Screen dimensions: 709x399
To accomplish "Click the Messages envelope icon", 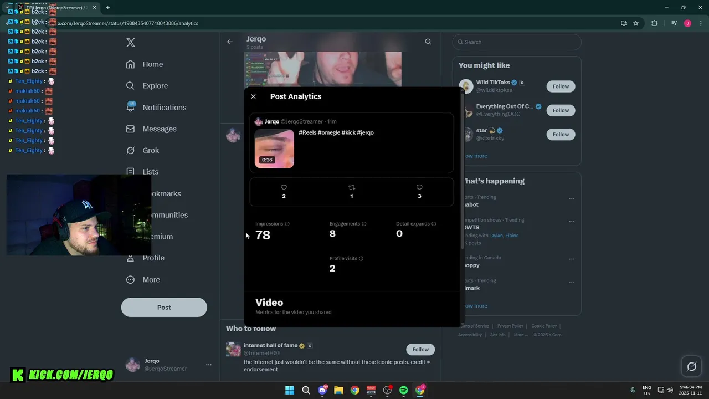I will click(x=131, y=129).
